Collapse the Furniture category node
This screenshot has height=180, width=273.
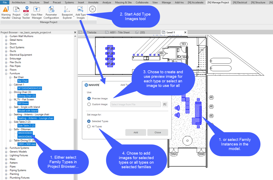(6, 74)
